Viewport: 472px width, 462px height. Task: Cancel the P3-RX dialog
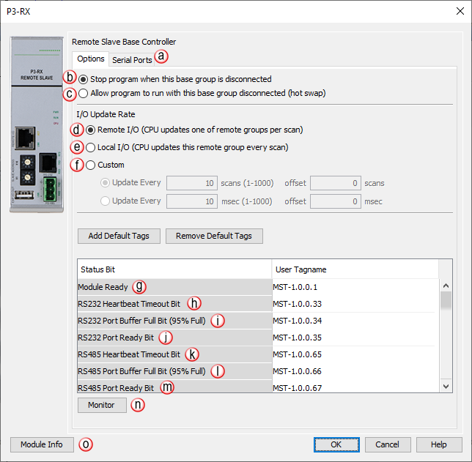(387, 444)
